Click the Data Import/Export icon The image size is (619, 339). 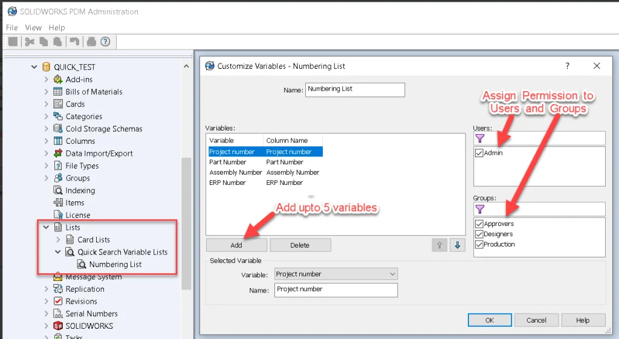57,153
